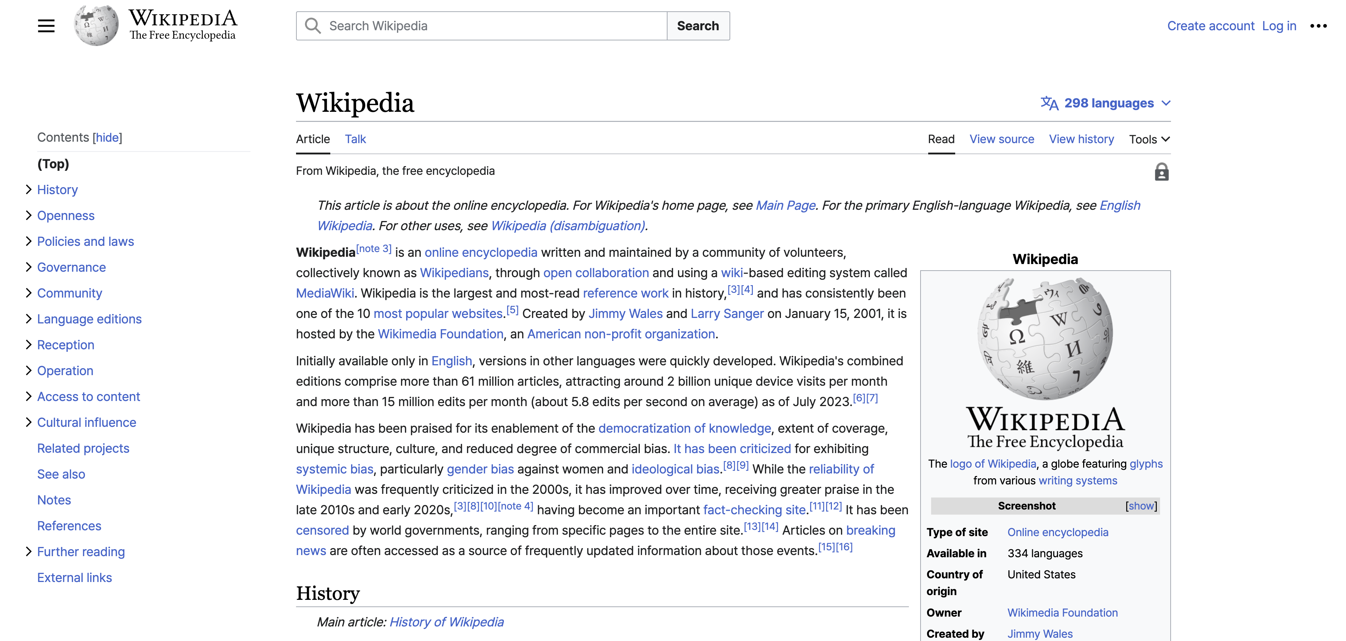The height and width of the screenshot is (641, 1346).
Task: Open the three-dot personal tools menu
Action: click(1318, 25)
